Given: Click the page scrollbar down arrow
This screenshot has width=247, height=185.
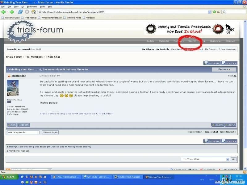Looking at the screenshot, I should pyautogui.click(x=245, y=168).
